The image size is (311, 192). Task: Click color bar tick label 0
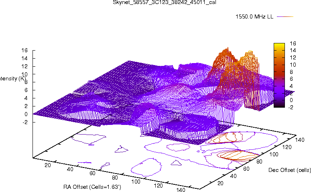(x=291, y=100)
